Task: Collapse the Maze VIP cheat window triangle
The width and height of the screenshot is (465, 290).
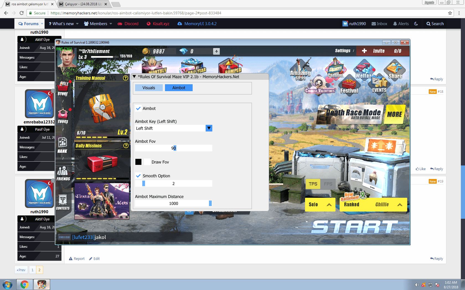Action: click(x=134, y=77)
